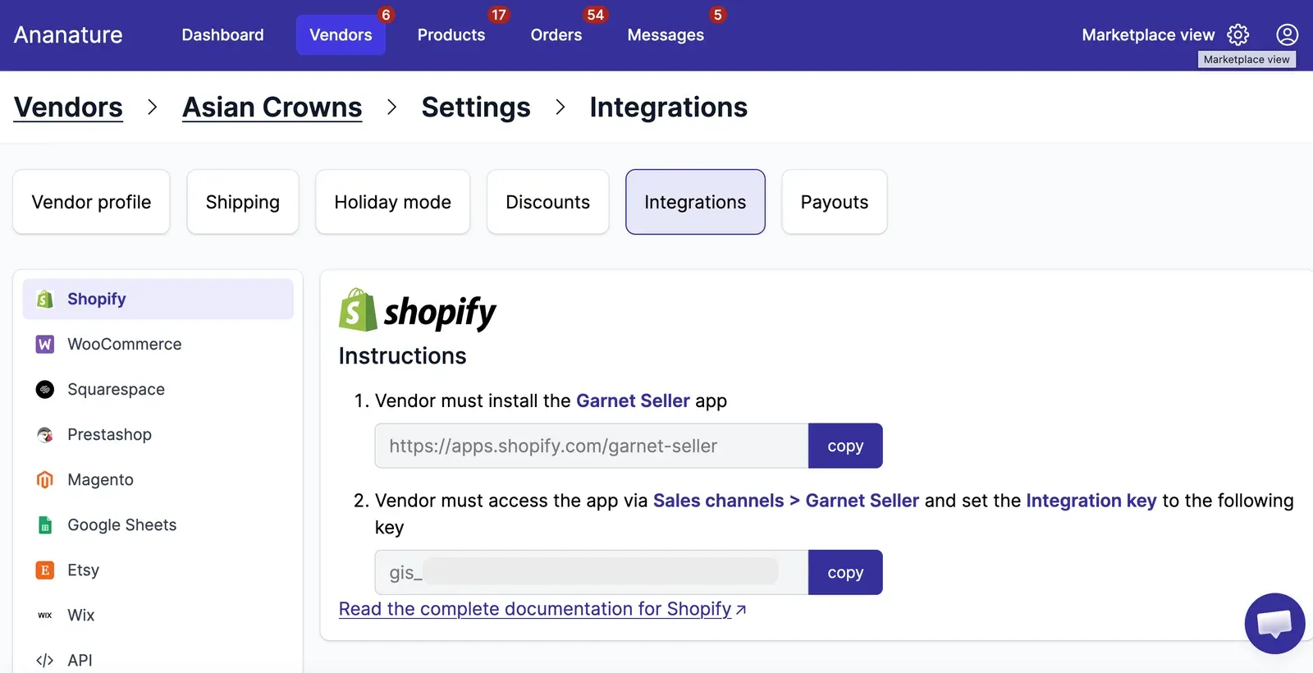1313x673 pixels.
Task: Click the Marketplace view label
Action: click(1148, 34)
